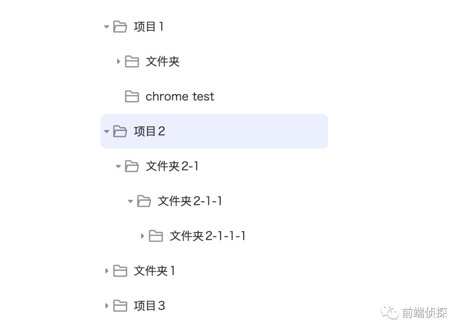The image size is (462, 333).
Task: Click the open folder icon of 项目2
Action: (120, 131)
